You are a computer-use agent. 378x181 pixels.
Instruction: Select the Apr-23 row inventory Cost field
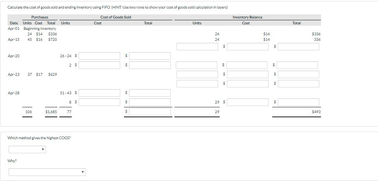click(x=248, y=74)
